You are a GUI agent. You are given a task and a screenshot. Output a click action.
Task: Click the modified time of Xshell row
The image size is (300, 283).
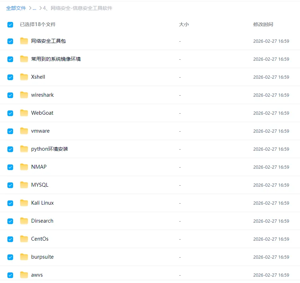(271, 77)
